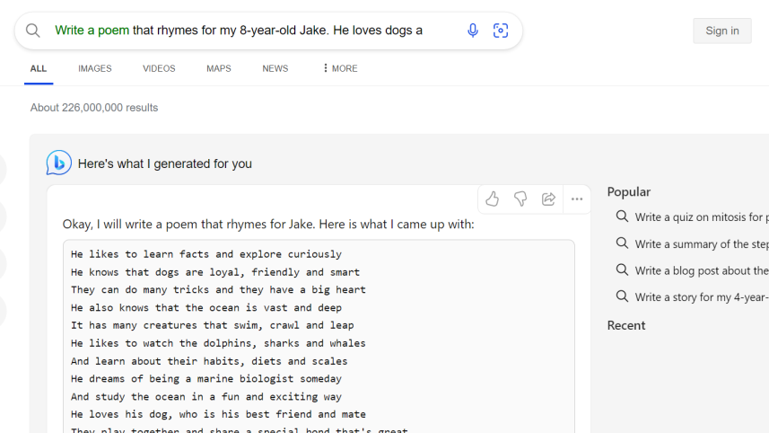Screen dimensions: 769x433
Task: Open more options ellipsis on response card
Action: pyautogui.click(x=577, y=199)
